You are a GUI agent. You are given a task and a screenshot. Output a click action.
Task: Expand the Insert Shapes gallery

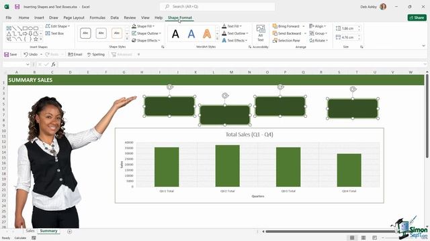41,39
